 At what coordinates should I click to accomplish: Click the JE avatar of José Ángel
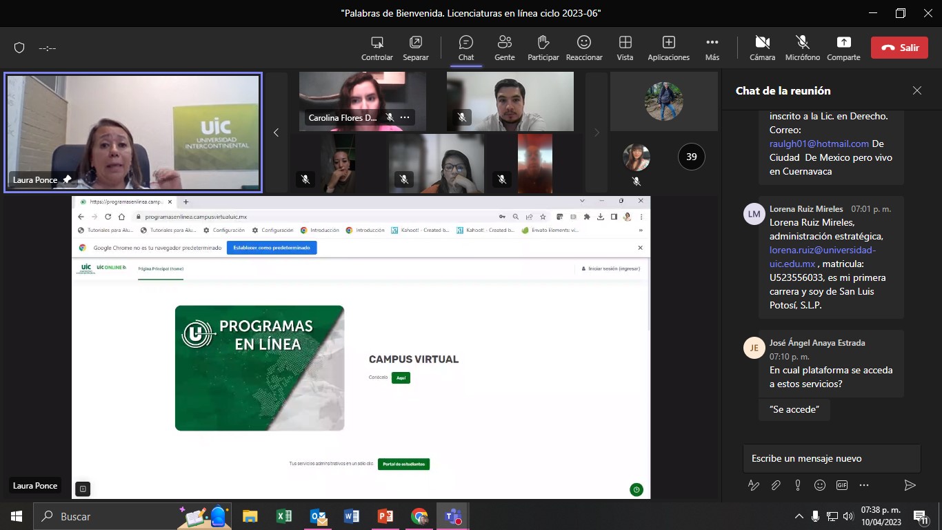[754, 348]
